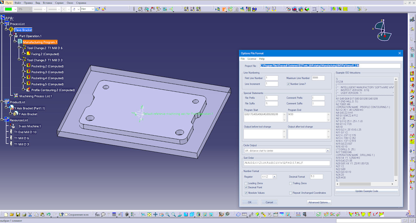Click the 3D compass in viewport corner

click(x=383, y=31)
